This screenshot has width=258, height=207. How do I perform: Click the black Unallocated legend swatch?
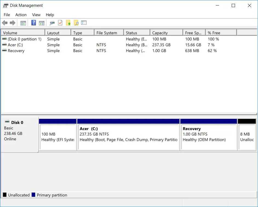[x=5, y=195]
